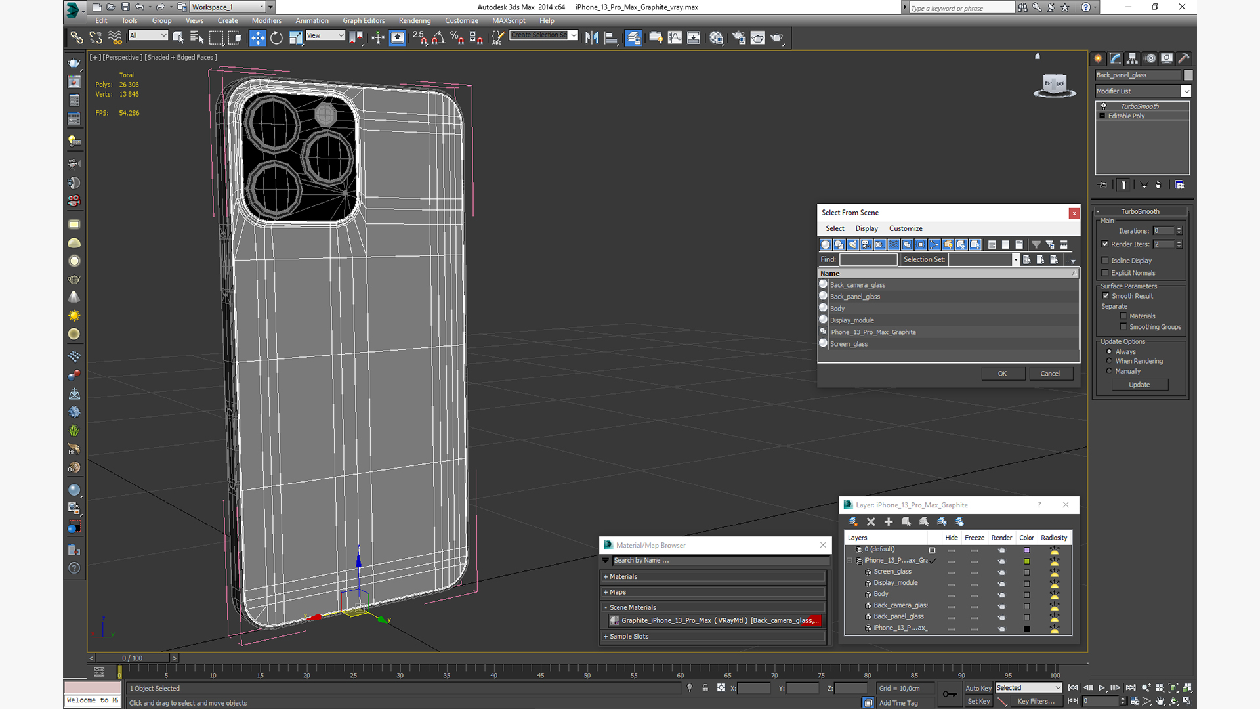Expand the Materials group in Material Browser

(713, 577)
